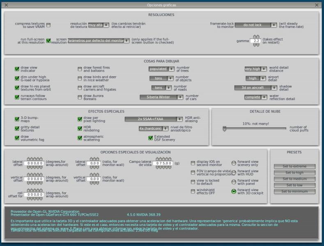Click the cloud puffs slider handle

click(x=225, y=128)
